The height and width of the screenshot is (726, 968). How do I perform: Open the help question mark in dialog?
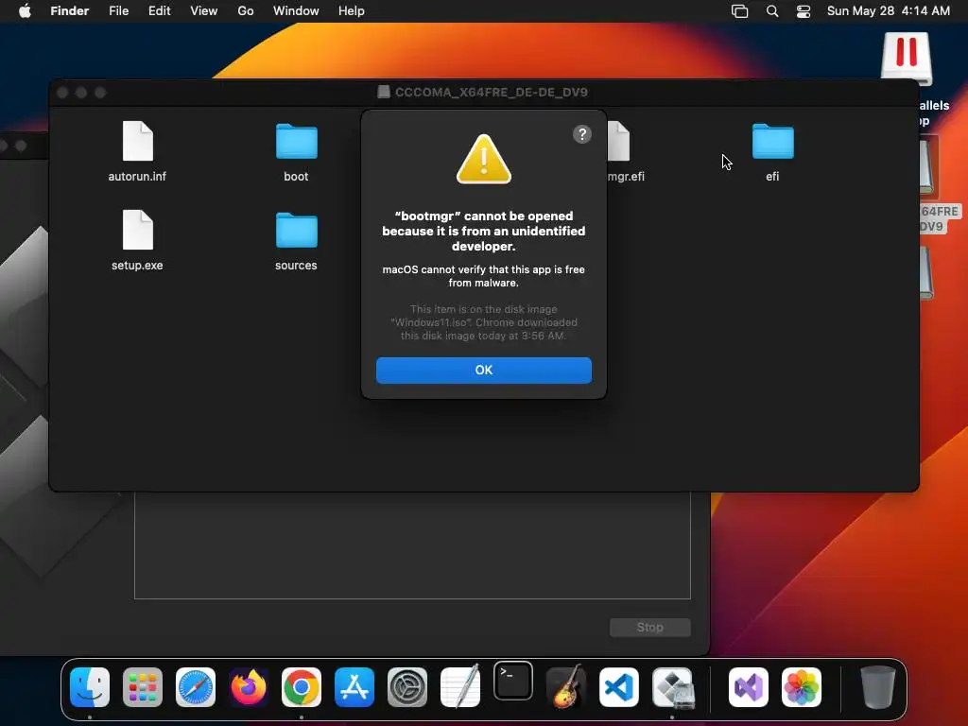pos(581,134)
